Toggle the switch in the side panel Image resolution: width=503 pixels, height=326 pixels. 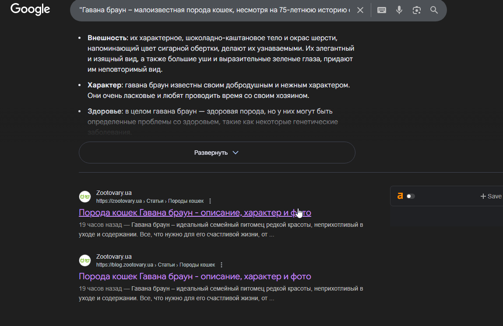[411, 196]
